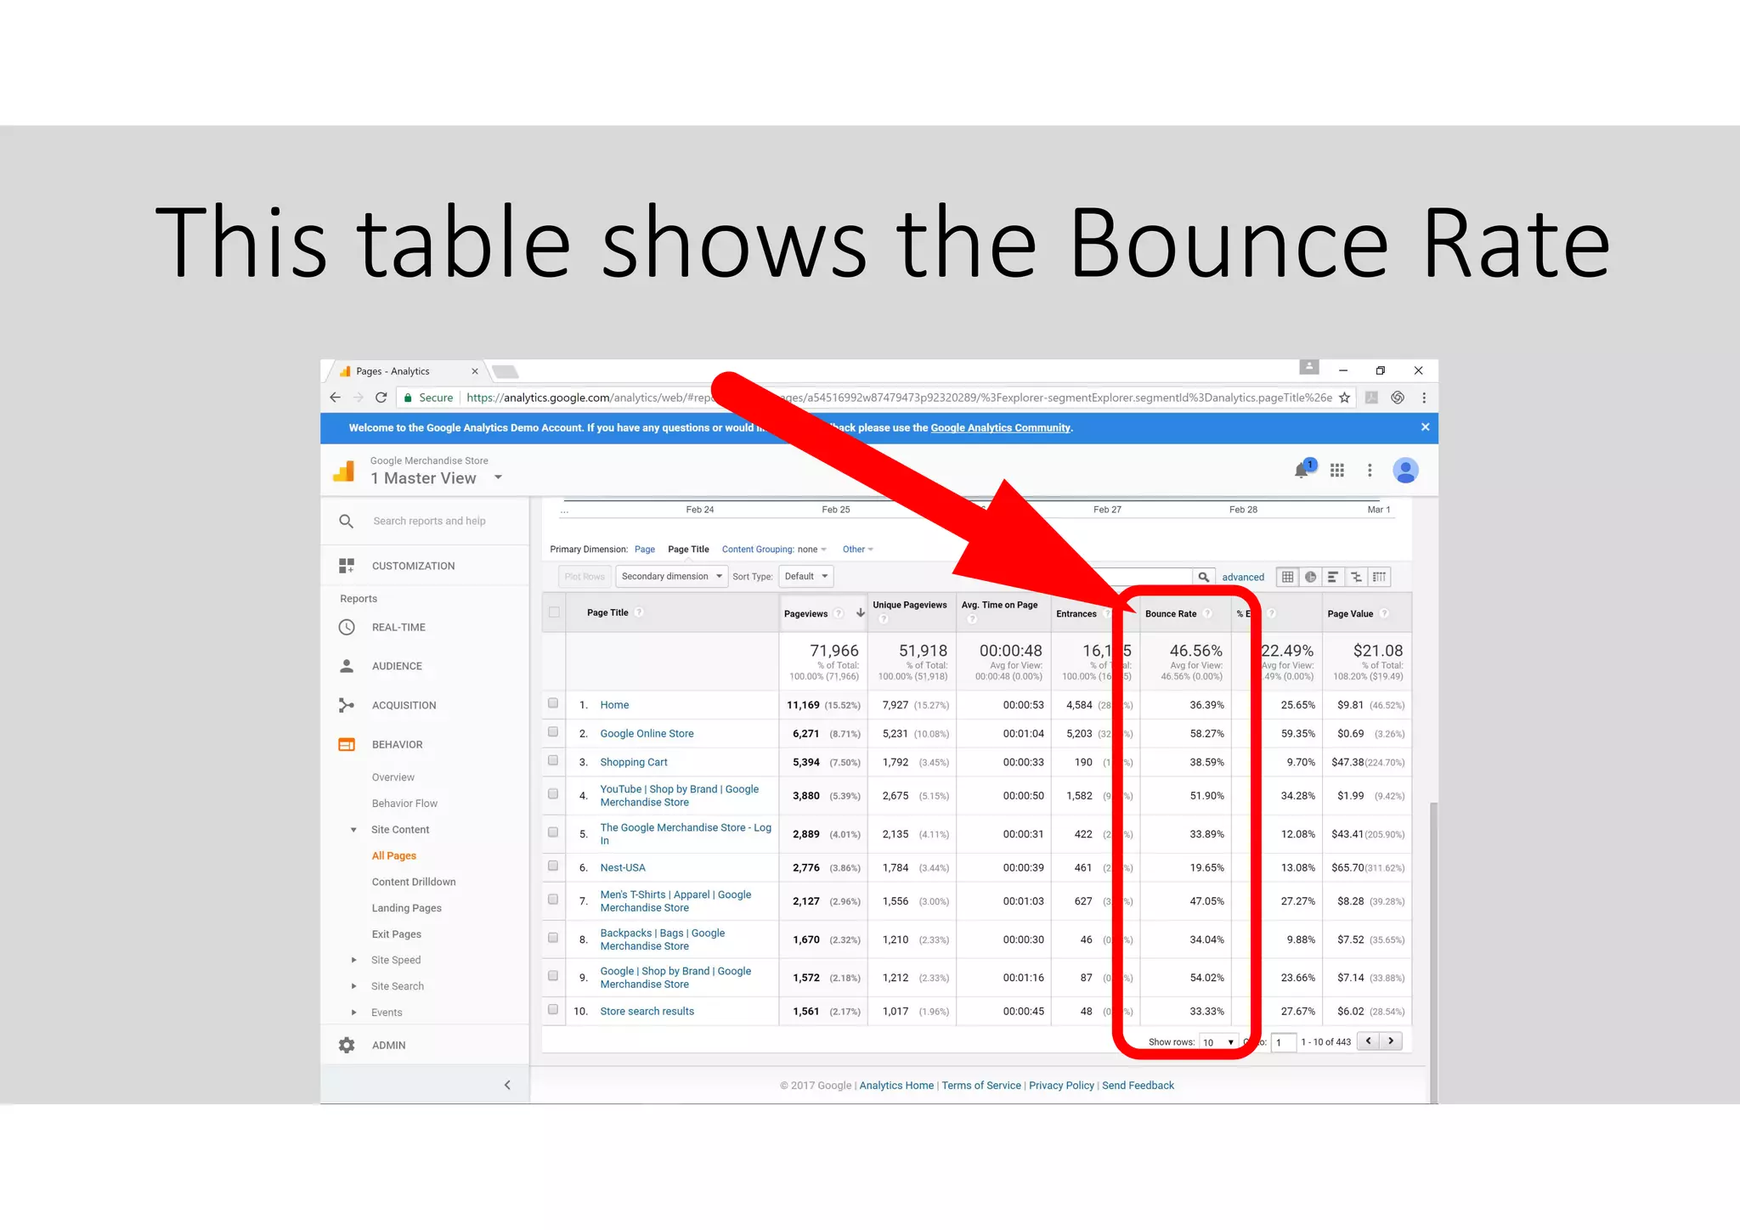This screenshot has height=1230, width=1740.
Task: Dismiss the blue welcome banner
Action: (x=1425, y=427)
